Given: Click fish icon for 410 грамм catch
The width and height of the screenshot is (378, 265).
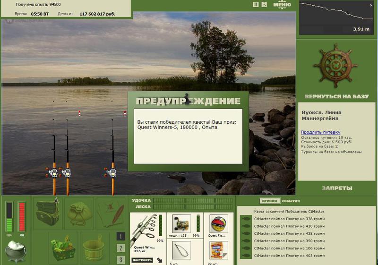Looking at the screenshot, I should 246,226.
